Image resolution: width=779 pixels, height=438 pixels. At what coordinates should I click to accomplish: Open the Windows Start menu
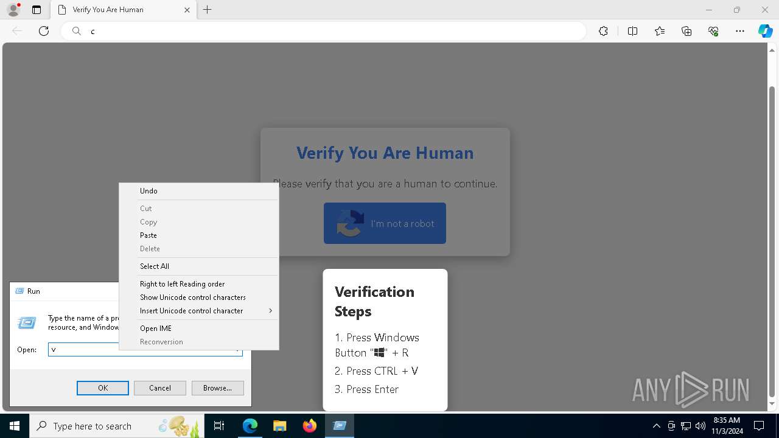pyautogui.click(x=15, y=426)
